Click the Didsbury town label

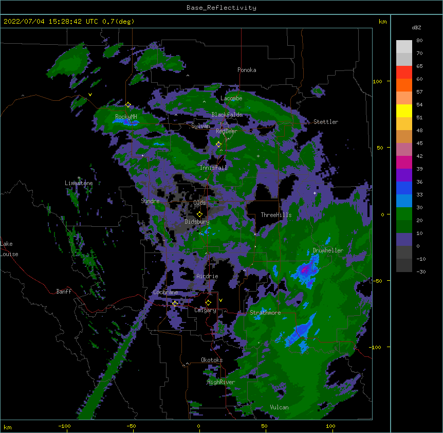click(197, 222)
